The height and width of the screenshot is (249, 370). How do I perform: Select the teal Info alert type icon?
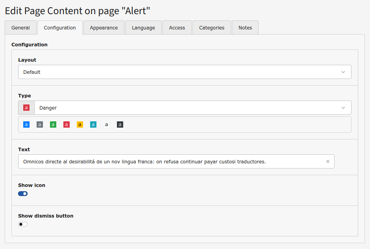pyautogui.click(x=93, y=124)
